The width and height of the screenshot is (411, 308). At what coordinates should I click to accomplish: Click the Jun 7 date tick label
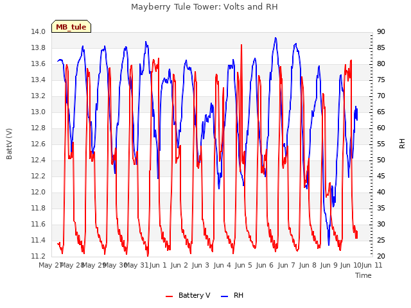tap(286, 266)
